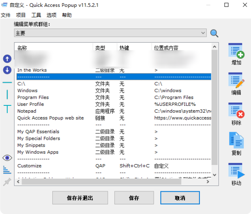Open the 主要 menu dropdown
This screenshot has width=251, height=214.
point(110,33)
